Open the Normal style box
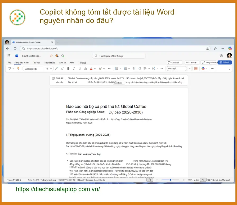Viewport: 237px width, 205px height. [x=177, y=69]
